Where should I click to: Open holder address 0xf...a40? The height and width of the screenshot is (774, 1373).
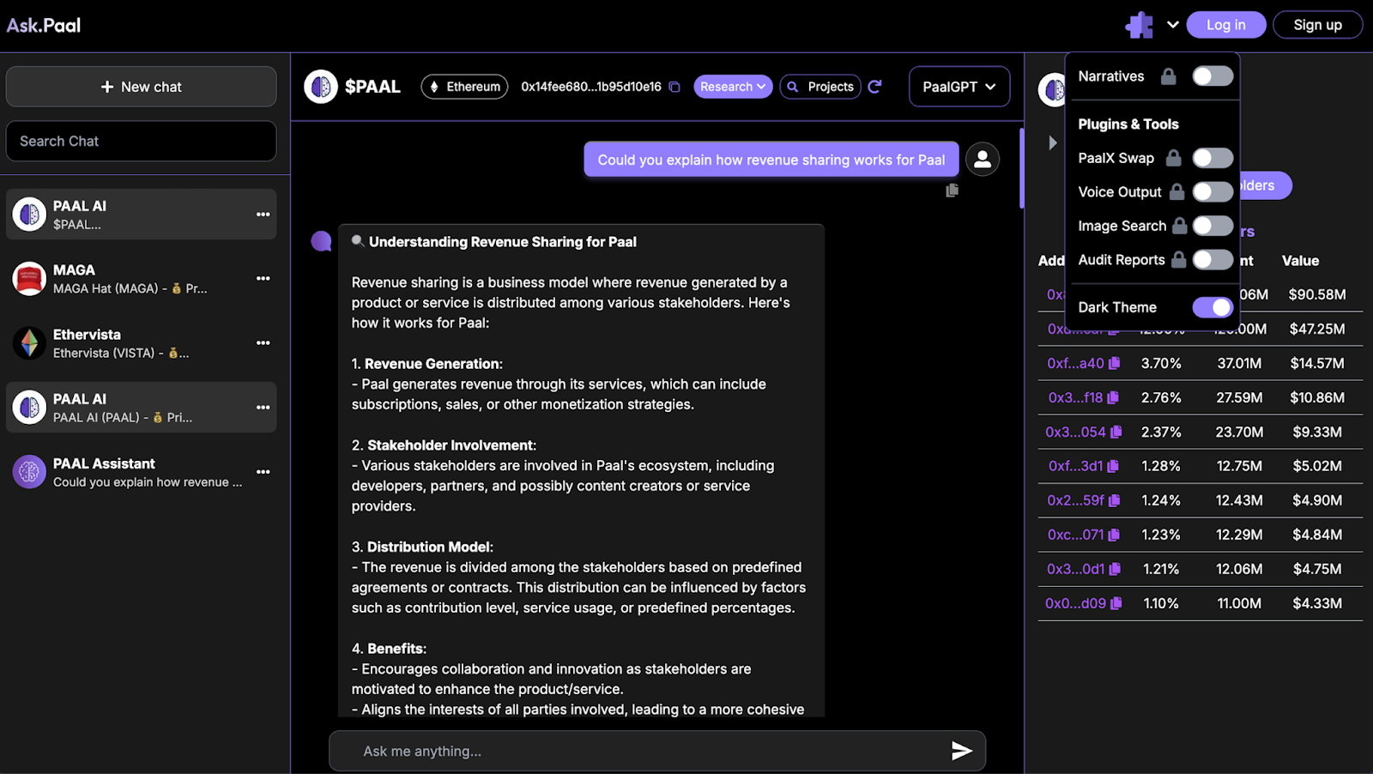pos(1075,363)
